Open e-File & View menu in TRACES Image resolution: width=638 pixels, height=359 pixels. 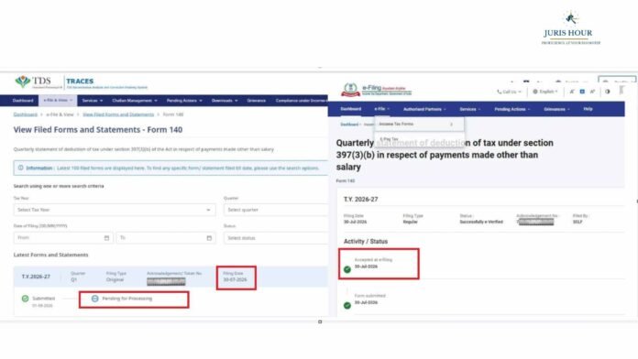pyautogui.click(x=58, y=101)
